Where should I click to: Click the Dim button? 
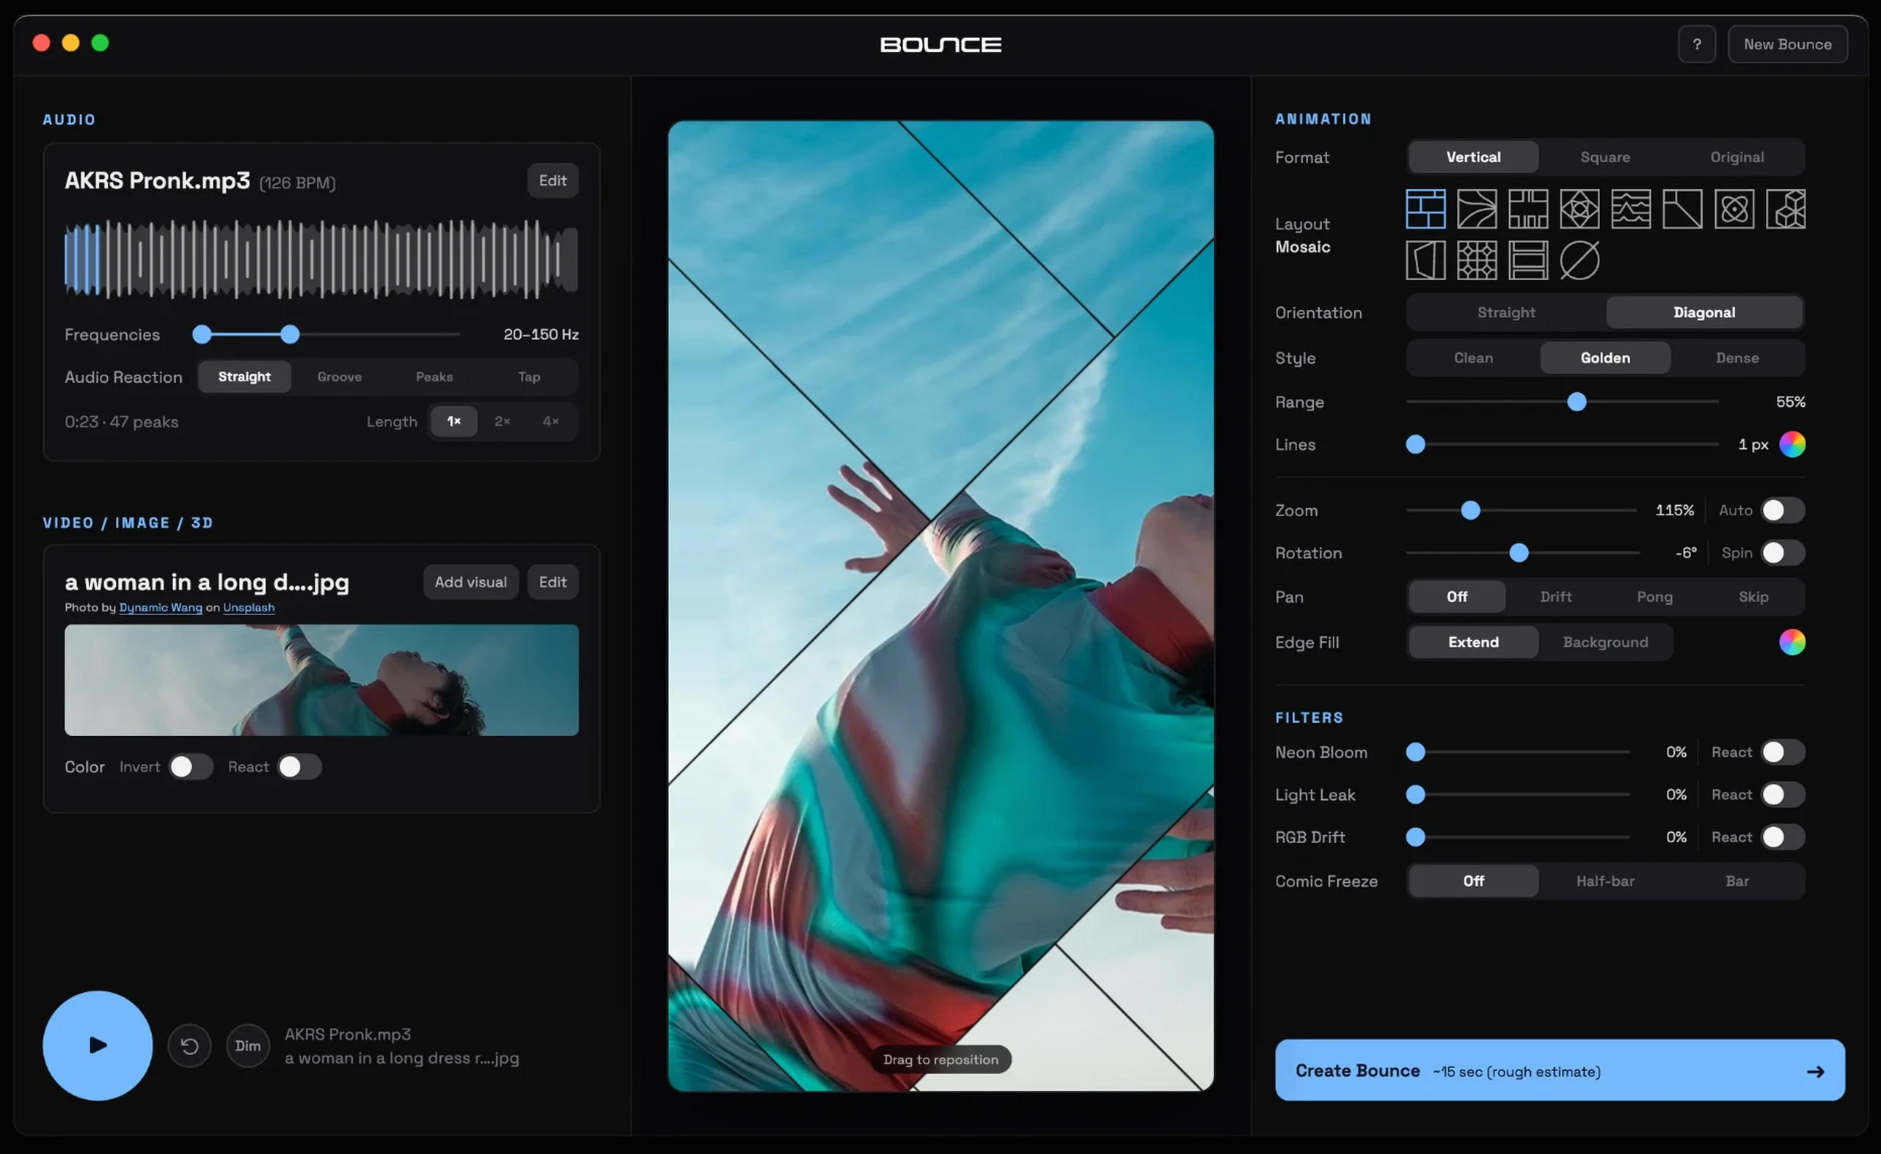247,1045
